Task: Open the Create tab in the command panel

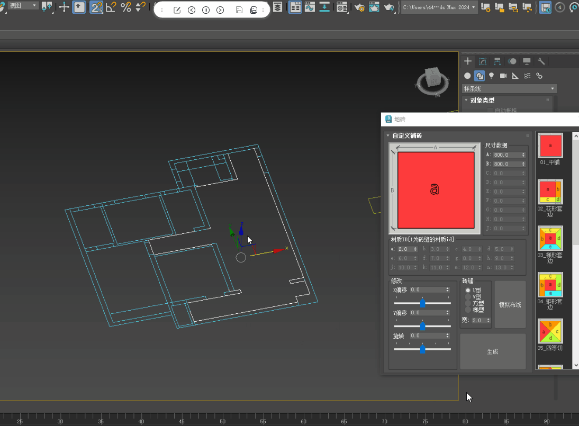Action: pyautogui.click(x=468, y=61)
